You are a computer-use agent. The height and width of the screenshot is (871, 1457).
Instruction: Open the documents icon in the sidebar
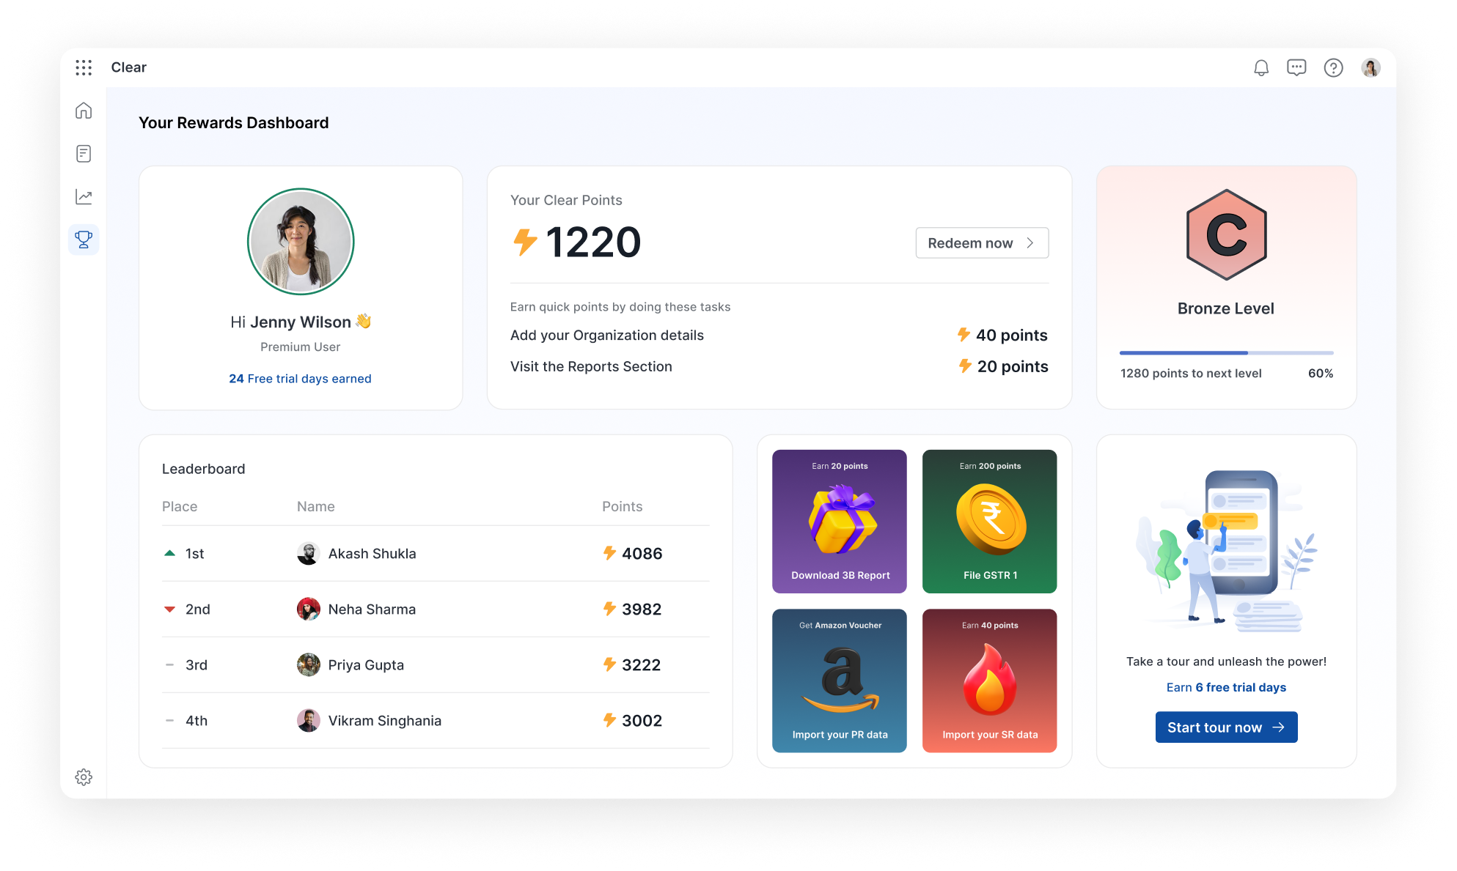click(x=84, y=154)
